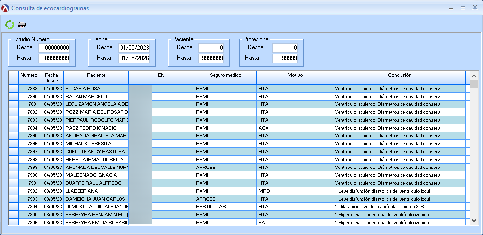Click the green refresh icon
Image resolution: width=483 pixels, height=235 pixels.
point(10,25)
